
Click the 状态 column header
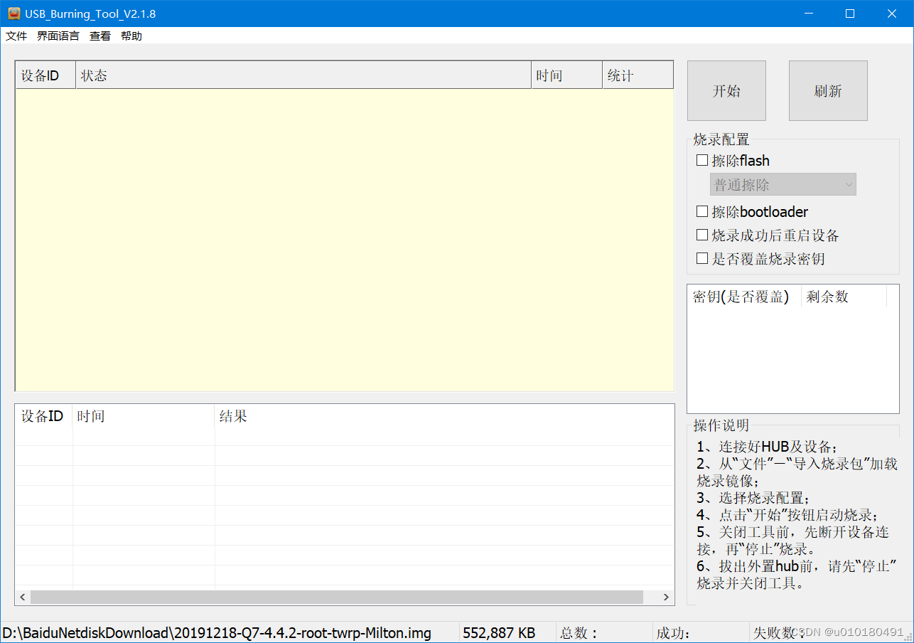coord(303,75)
